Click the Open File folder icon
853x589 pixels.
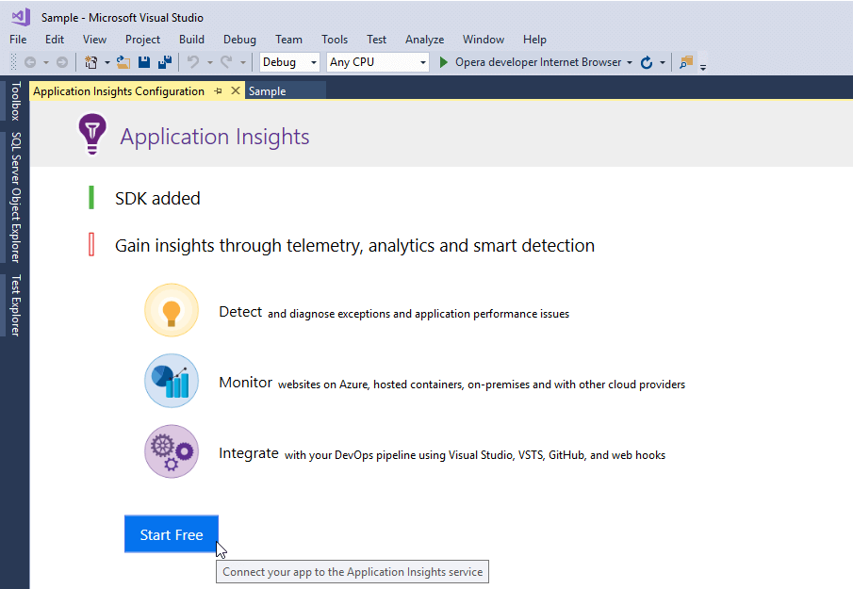coord(123,62)
